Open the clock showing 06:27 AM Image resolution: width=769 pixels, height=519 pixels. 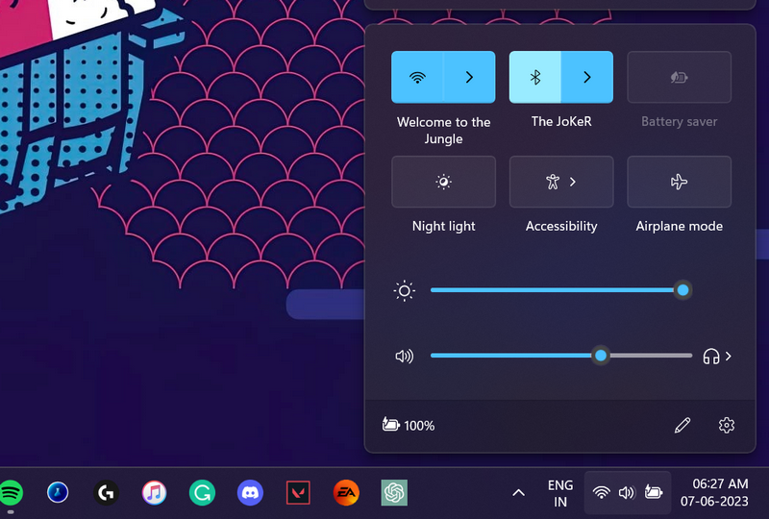click(714, 492)
